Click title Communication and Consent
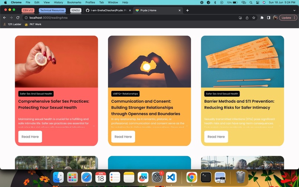 pyautogui.click(x=146, y=108)
